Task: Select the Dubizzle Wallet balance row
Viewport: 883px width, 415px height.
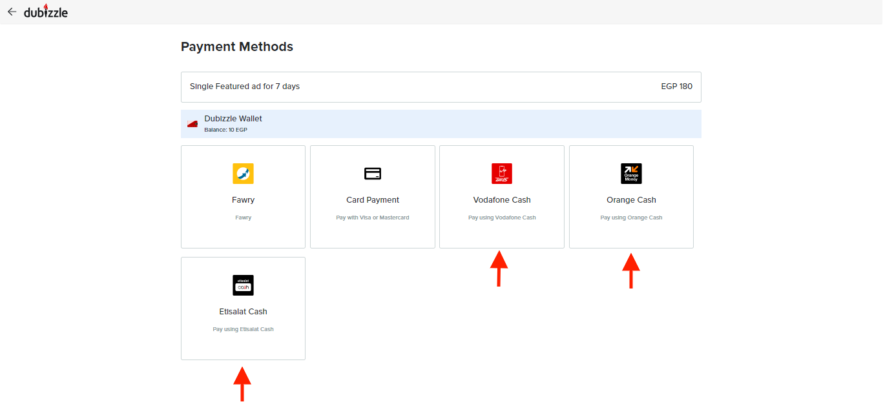Action: [441, 124]
